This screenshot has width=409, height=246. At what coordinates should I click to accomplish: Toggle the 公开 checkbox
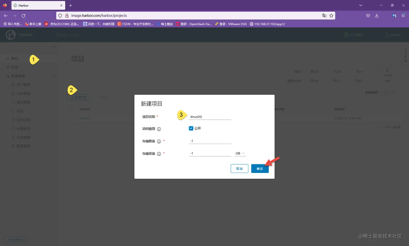click(191, 128)
